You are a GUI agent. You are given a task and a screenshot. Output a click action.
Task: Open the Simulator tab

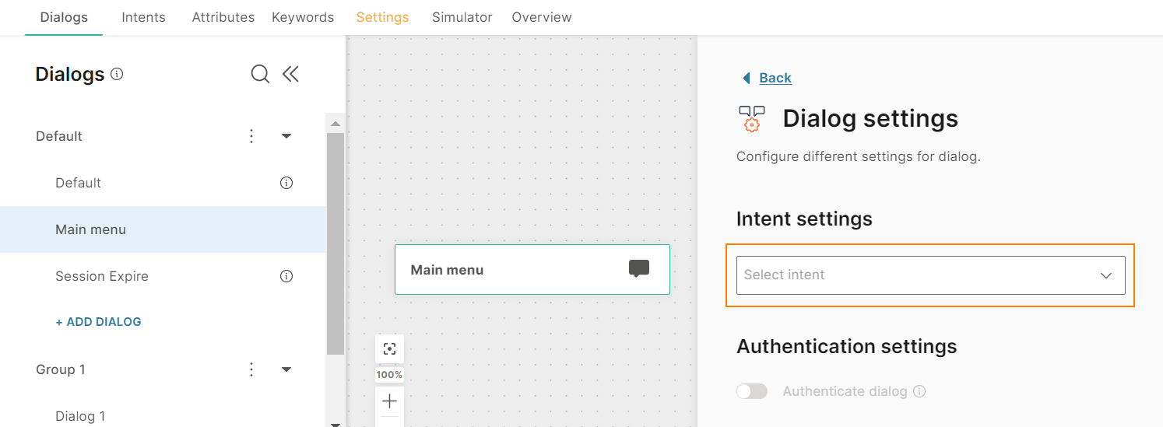pyautogui.click(x=462, y=17)
